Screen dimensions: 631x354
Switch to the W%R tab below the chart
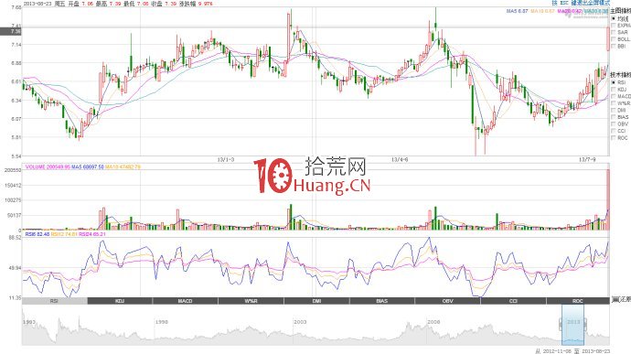251,301
